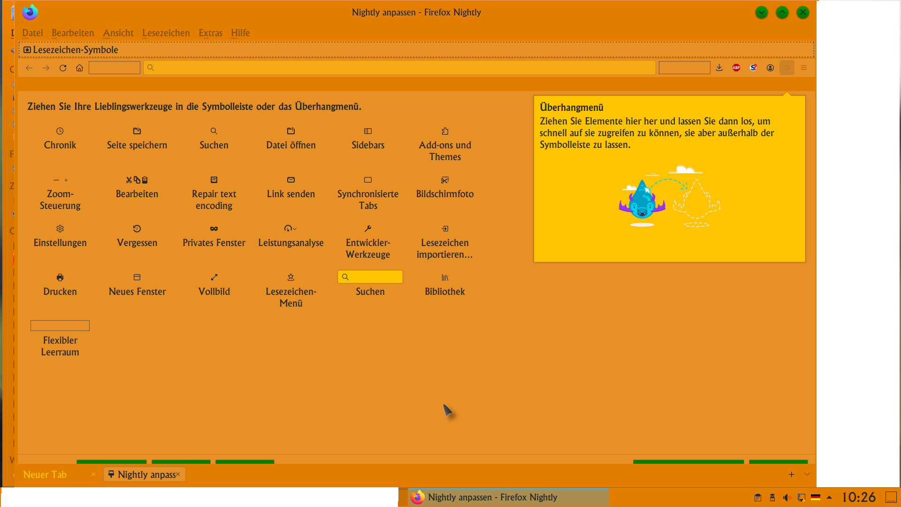Click the Drucken printer icon
This screenshot has width=901, height=507.
coord(60,277)
